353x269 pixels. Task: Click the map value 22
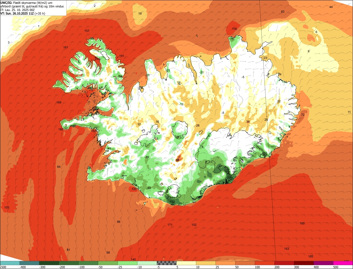click(x=279, y=101)
